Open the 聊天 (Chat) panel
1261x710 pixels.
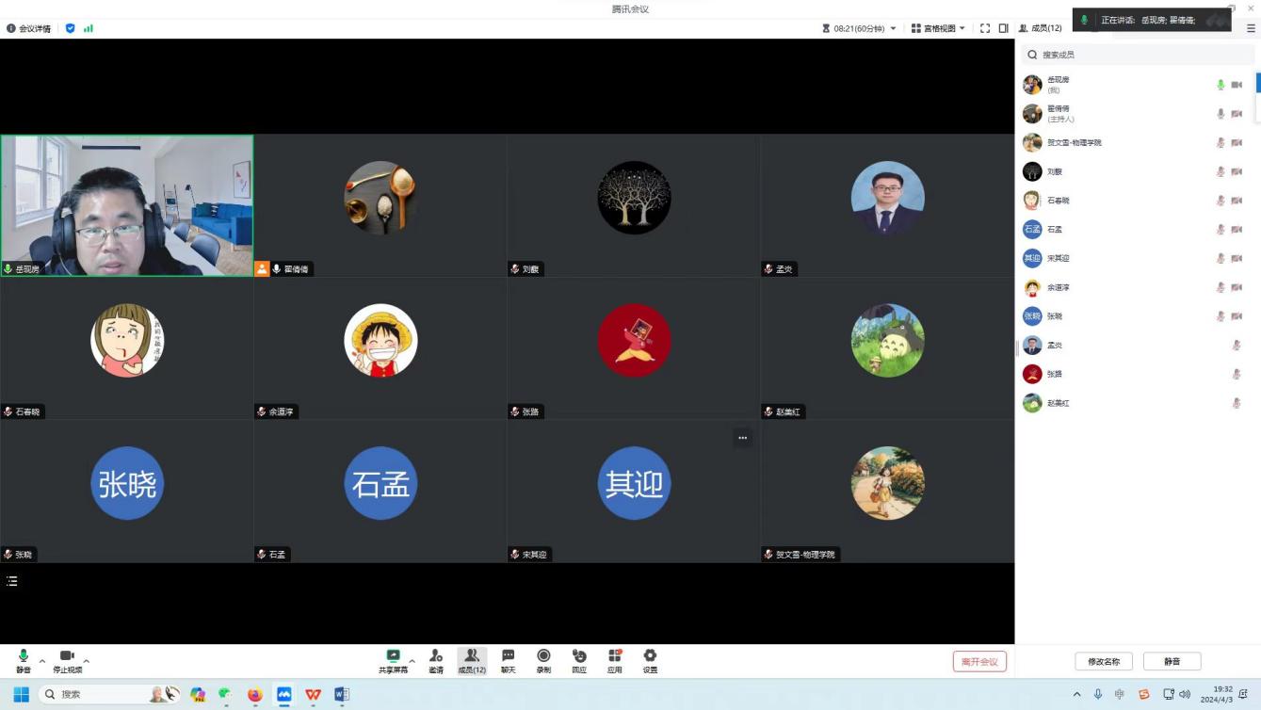[508, 659]
